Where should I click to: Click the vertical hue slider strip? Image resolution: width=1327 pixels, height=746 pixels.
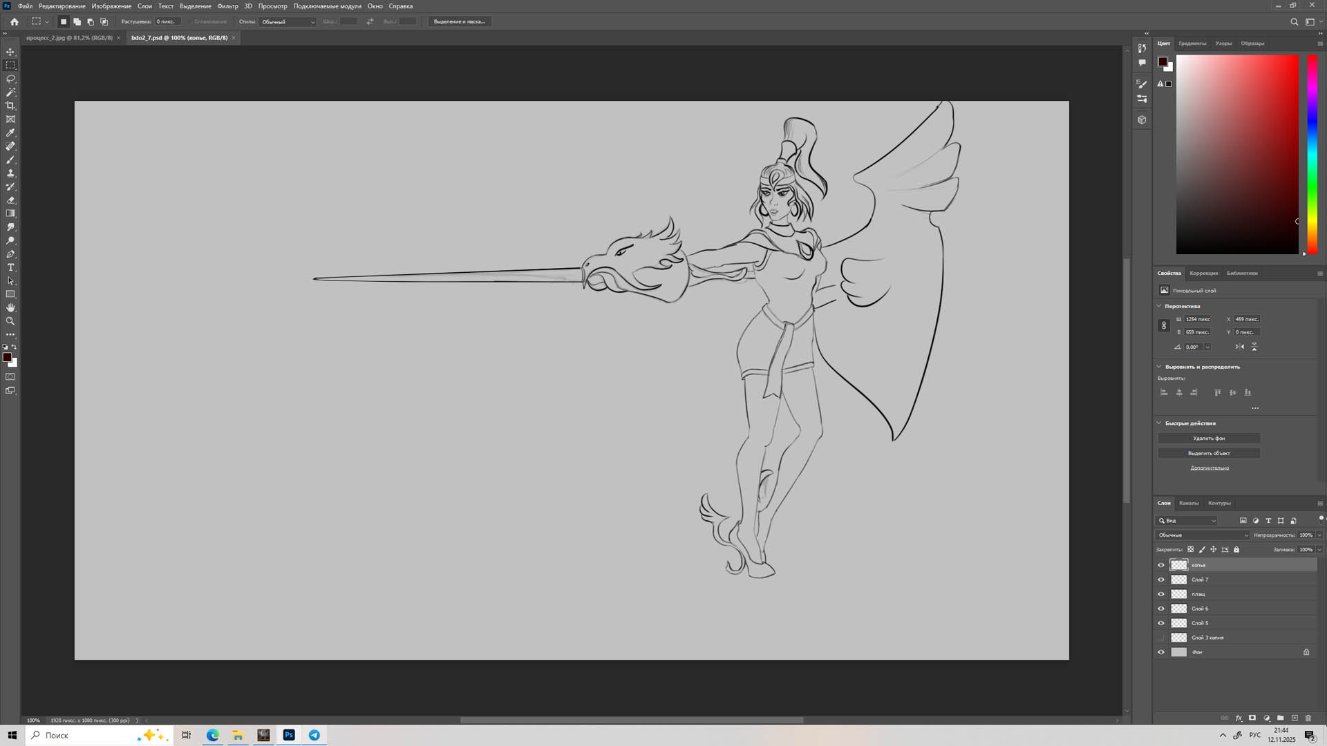pos(1311,152)
